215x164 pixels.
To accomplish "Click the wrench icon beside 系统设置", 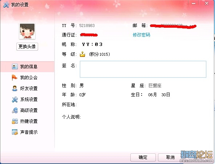I will [15, 99].
